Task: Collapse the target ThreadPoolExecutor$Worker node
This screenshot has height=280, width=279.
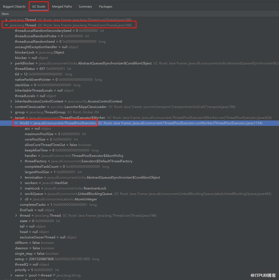Action: click(11, 118)
